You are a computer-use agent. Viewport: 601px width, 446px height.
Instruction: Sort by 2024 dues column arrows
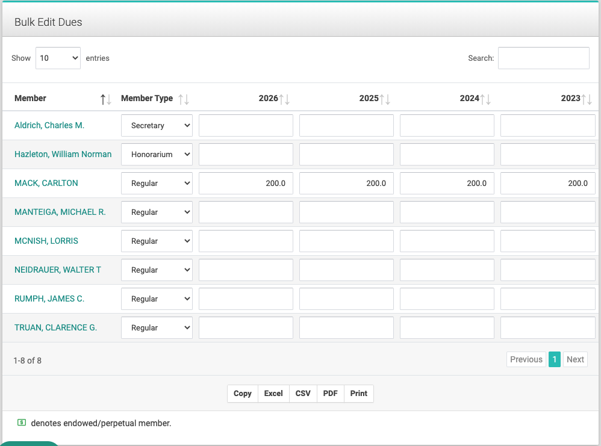(x=485, y=99)
